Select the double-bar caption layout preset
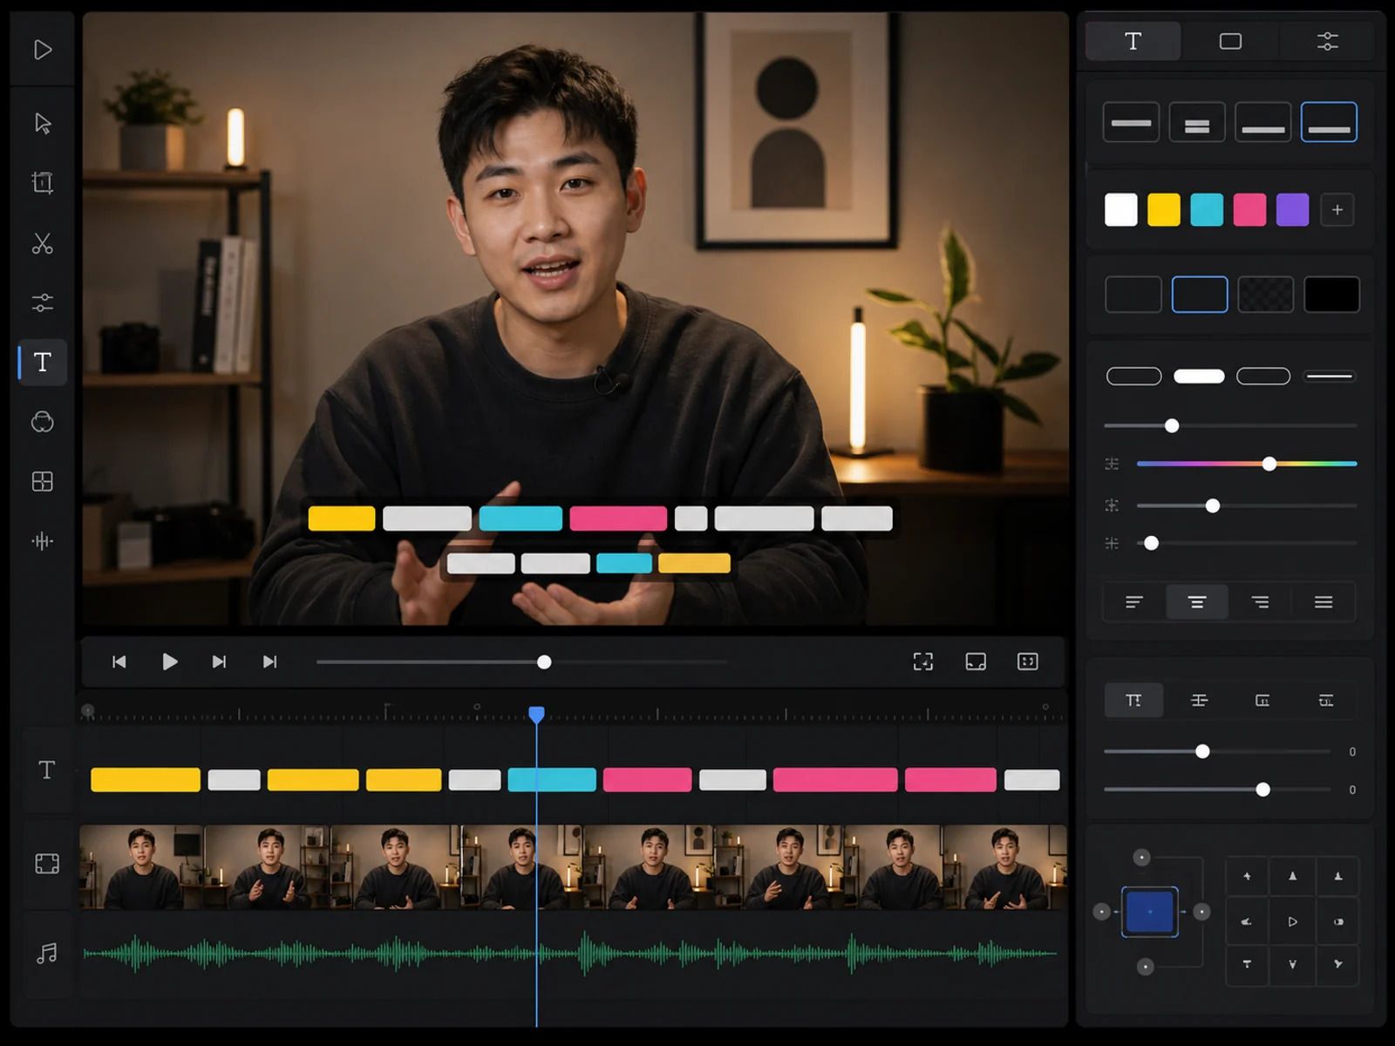1395x1046 pixels. point(1197,122)
